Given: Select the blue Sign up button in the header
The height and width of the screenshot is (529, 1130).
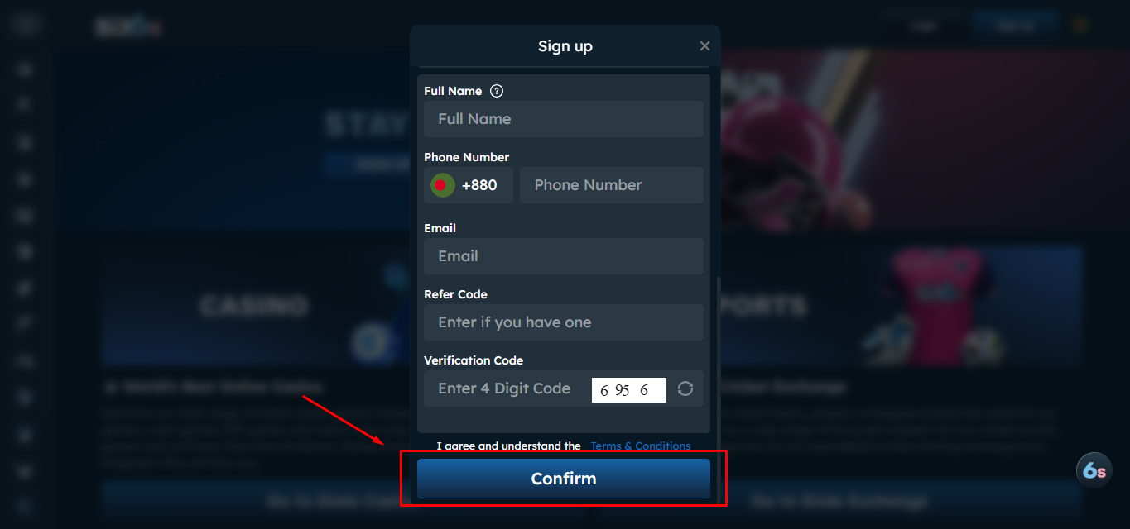Looking at the screenshot, I should click(x=1016, y=26).
